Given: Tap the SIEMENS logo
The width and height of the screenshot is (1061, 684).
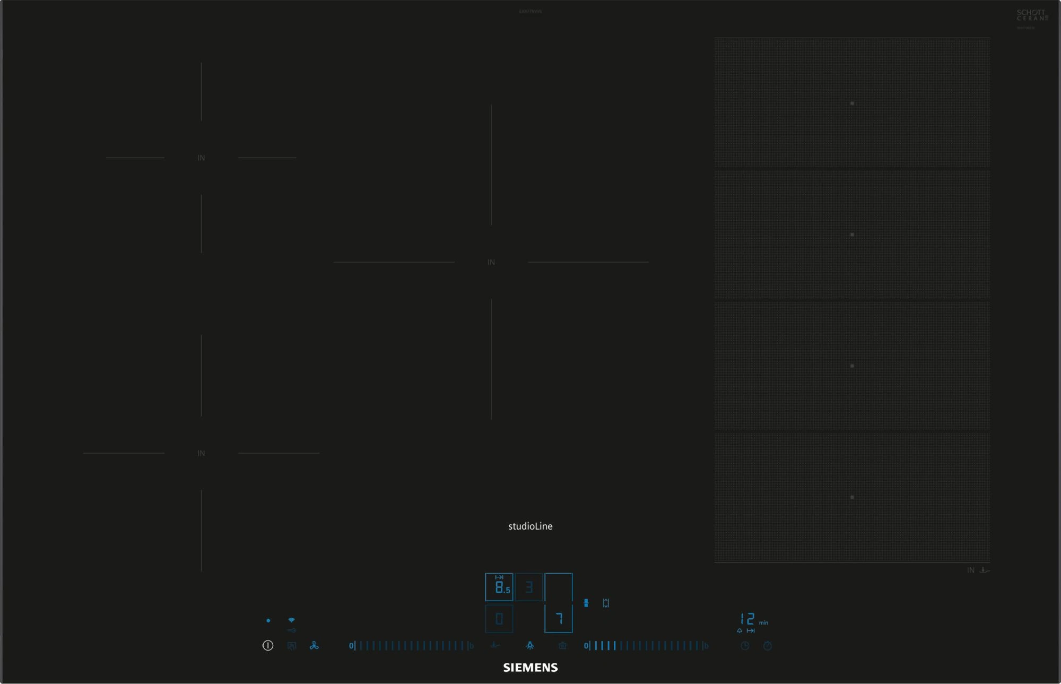Looking at the screenshot, I should pyautogui.click(x=530, y=668).
